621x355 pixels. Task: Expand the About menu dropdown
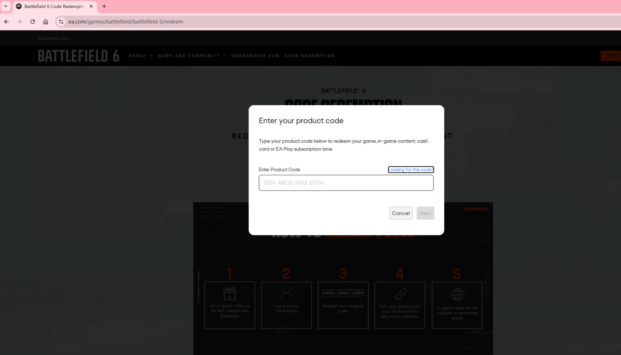click(141, 56)
